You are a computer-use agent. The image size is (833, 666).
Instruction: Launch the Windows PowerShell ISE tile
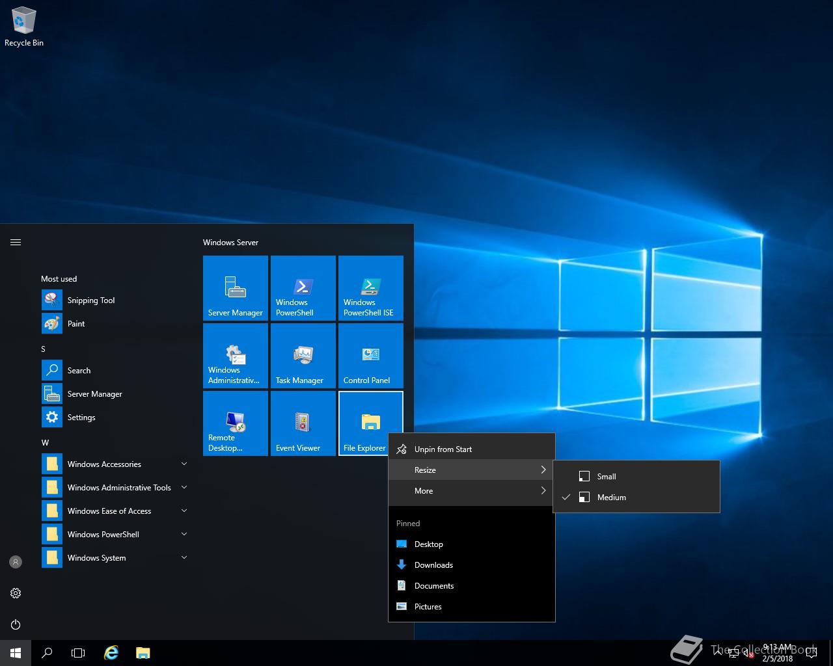coord(371,288)
